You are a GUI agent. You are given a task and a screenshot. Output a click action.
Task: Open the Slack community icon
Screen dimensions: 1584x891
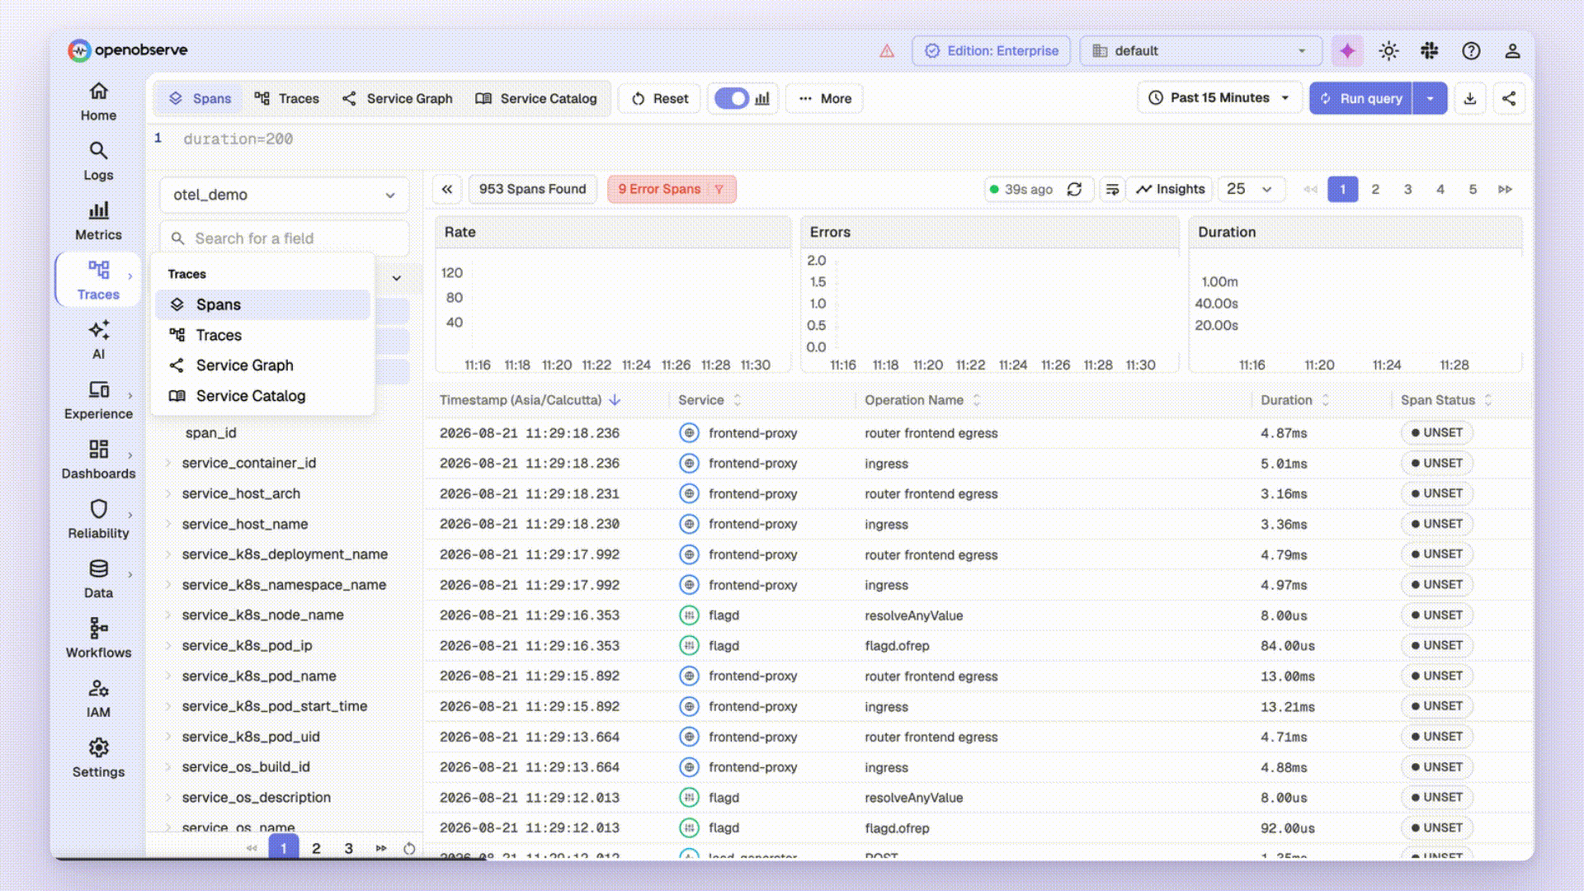(1430, 51)
